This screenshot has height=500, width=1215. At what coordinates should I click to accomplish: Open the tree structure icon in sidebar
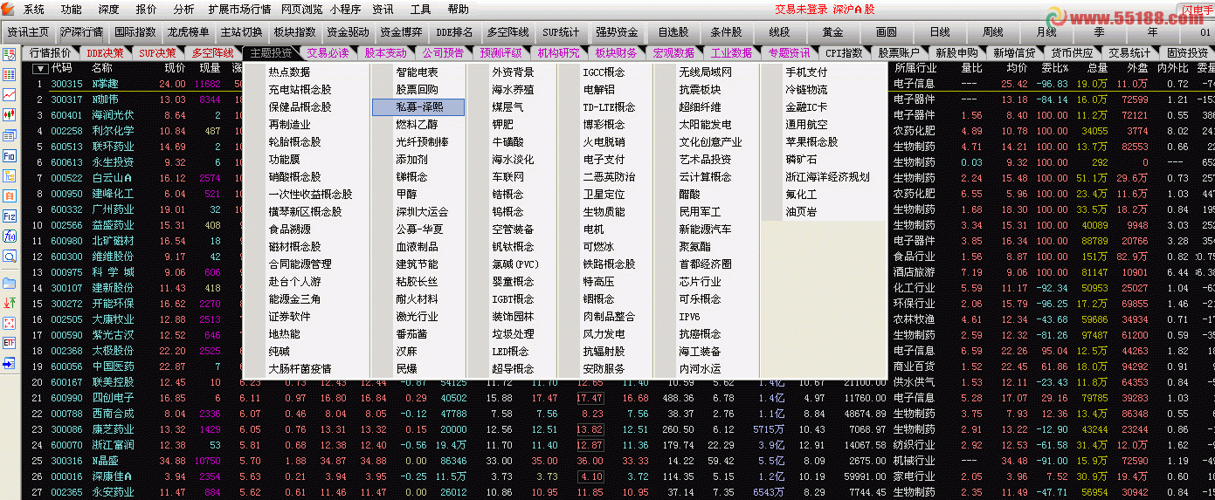tap(10, 175)
